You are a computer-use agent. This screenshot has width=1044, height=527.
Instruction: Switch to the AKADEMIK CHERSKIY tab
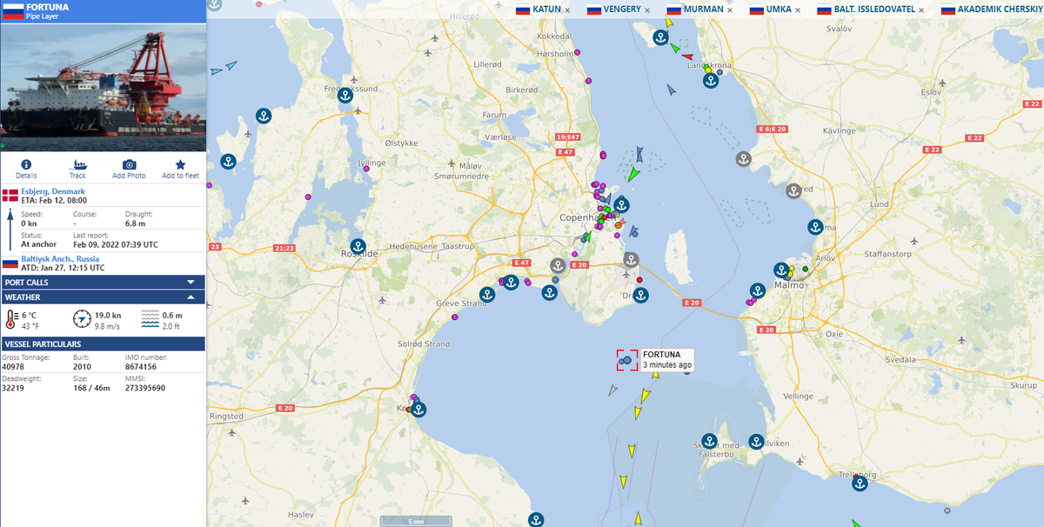[992, 10]
